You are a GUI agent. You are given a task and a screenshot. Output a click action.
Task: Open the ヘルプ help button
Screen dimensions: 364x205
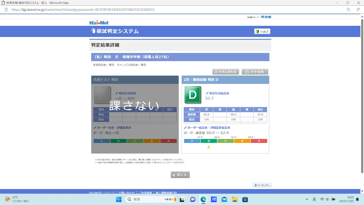point(262,31)
